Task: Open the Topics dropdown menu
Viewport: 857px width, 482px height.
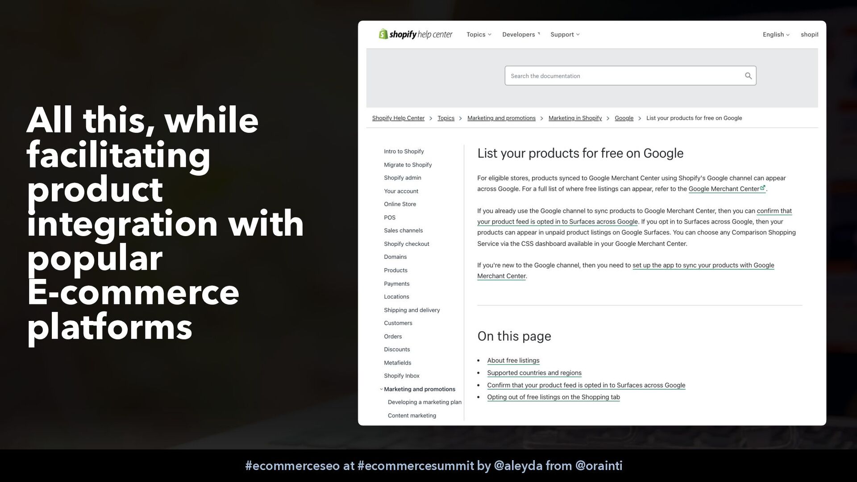Action: 478,34
